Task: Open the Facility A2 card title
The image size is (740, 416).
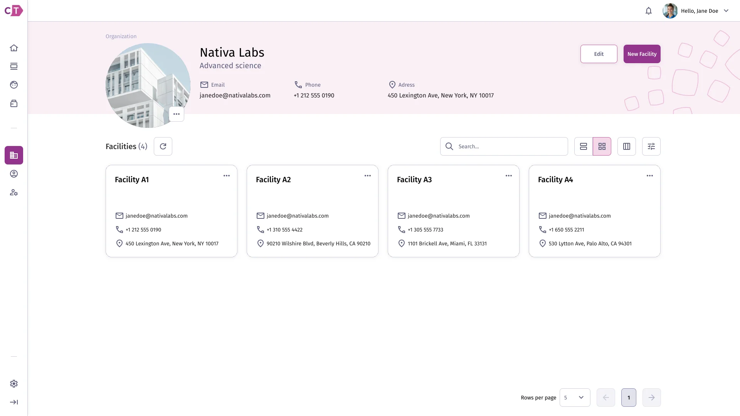Action: (x=273, y=179)
